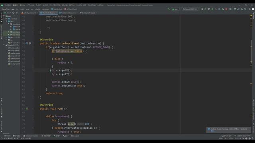
Task: Open the VCS menu
Action: (x=84, y=5)
